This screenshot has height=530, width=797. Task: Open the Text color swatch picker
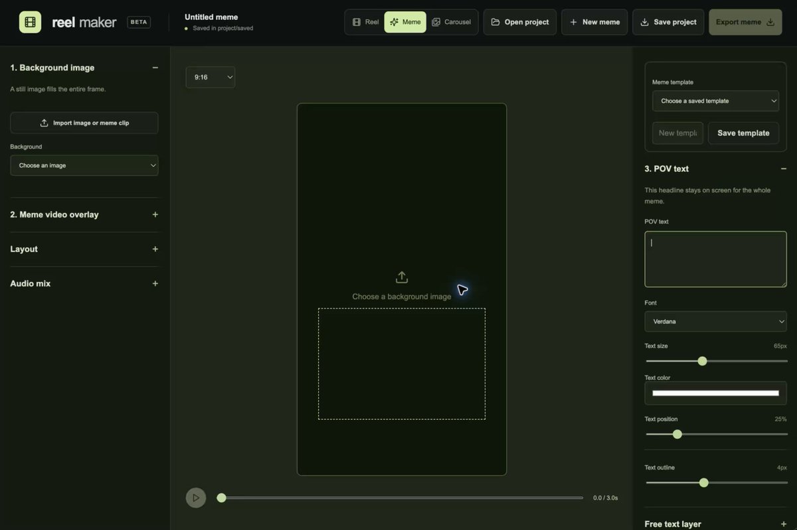(x=715, y=393)
